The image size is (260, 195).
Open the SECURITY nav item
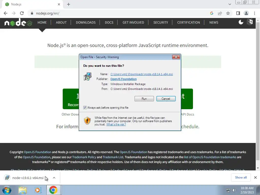161,22
